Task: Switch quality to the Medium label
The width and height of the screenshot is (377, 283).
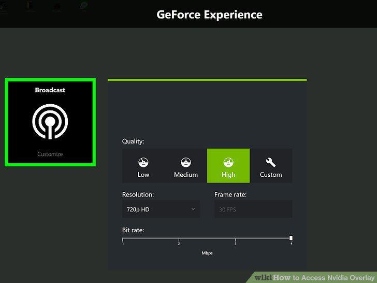Action: click(186, 175)
